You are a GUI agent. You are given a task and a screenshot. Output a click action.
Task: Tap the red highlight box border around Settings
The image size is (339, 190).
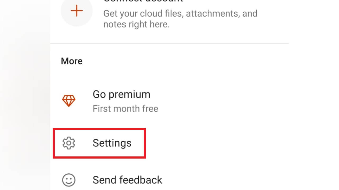tap(99, 129)
